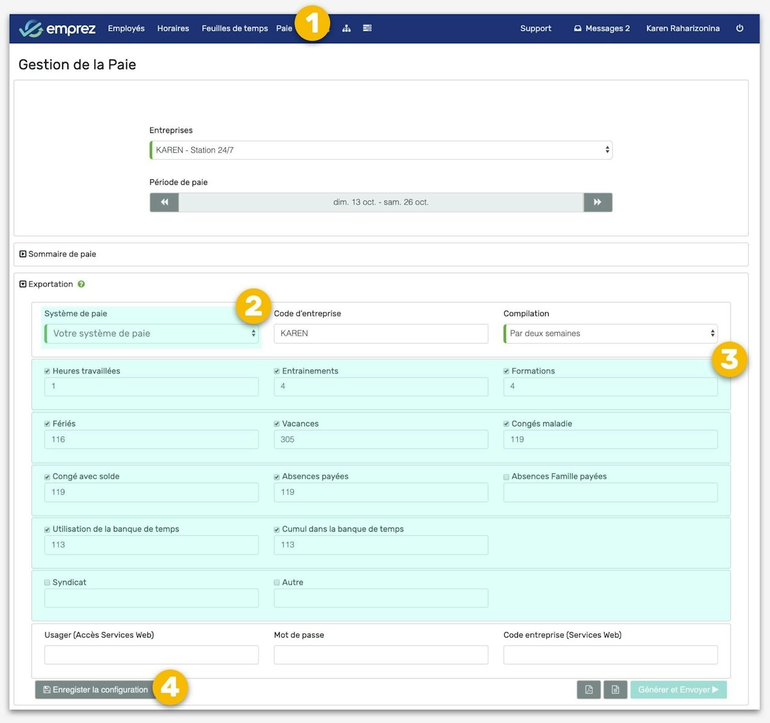Open the Compilation dropdown
This screenshot has width=770, height=723.
pos(610,334)
